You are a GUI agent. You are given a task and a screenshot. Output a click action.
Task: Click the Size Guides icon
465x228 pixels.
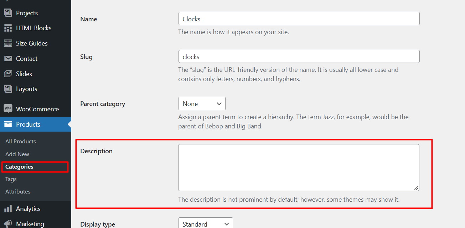[8, 43]
